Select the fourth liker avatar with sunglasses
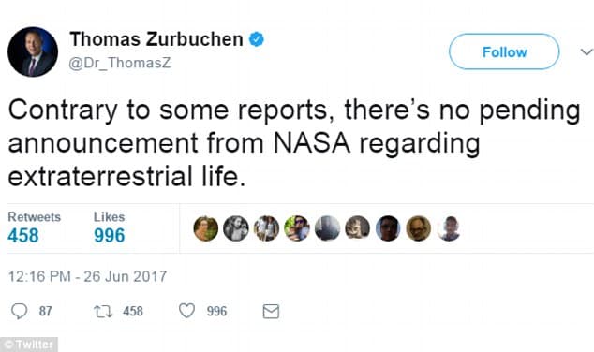Viewport: 594px width, 352px height. tap(297, 228)
